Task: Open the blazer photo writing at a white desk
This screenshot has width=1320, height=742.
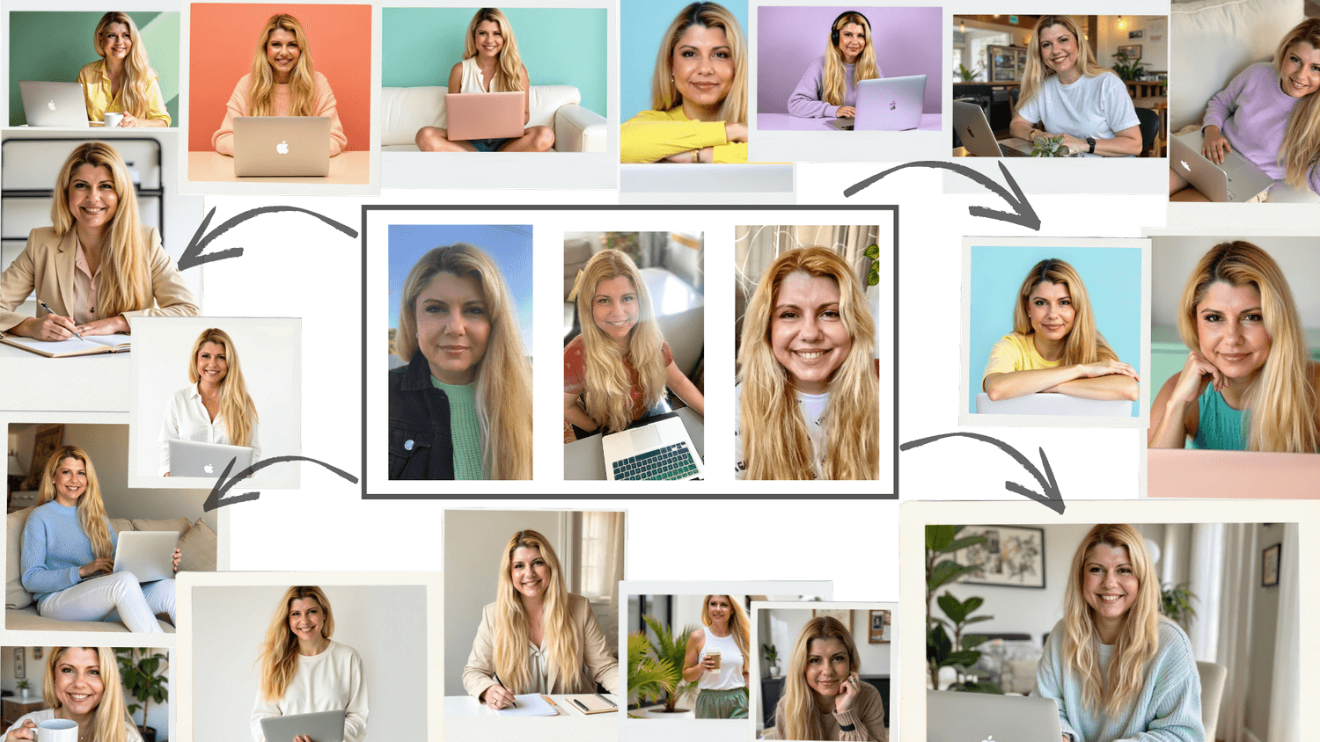Action: (x=535, y=613)
